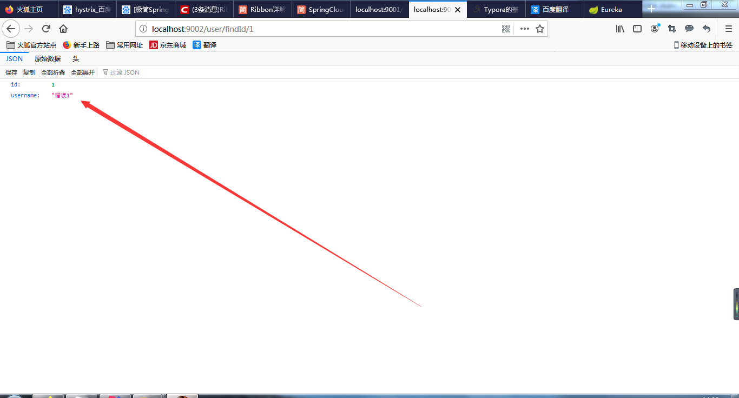Viewport: 739px width, 398px height.
Task: Click the "错误1" username value
Action: (62, 96)
